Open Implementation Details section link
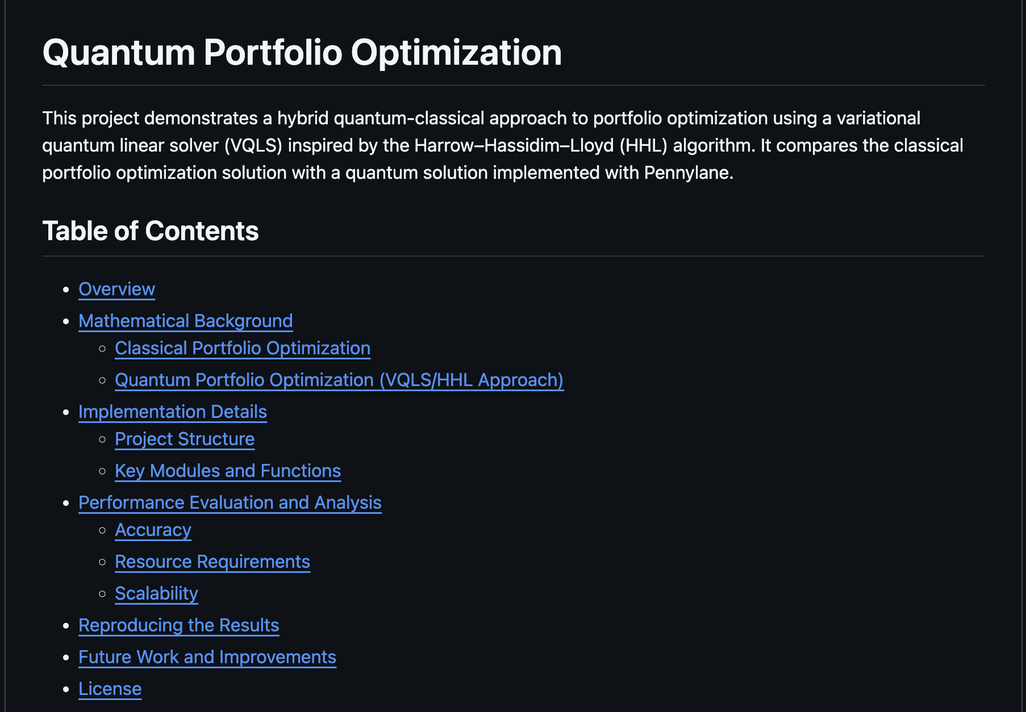 (x=173, y=412)
